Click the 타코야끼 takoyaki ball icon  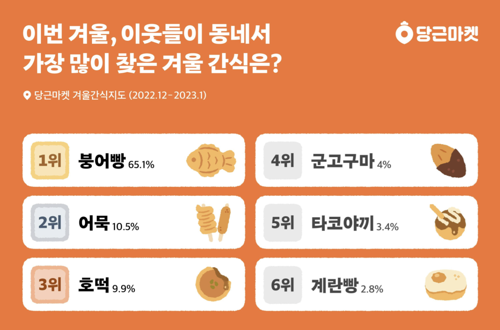(x=448, y=222)
